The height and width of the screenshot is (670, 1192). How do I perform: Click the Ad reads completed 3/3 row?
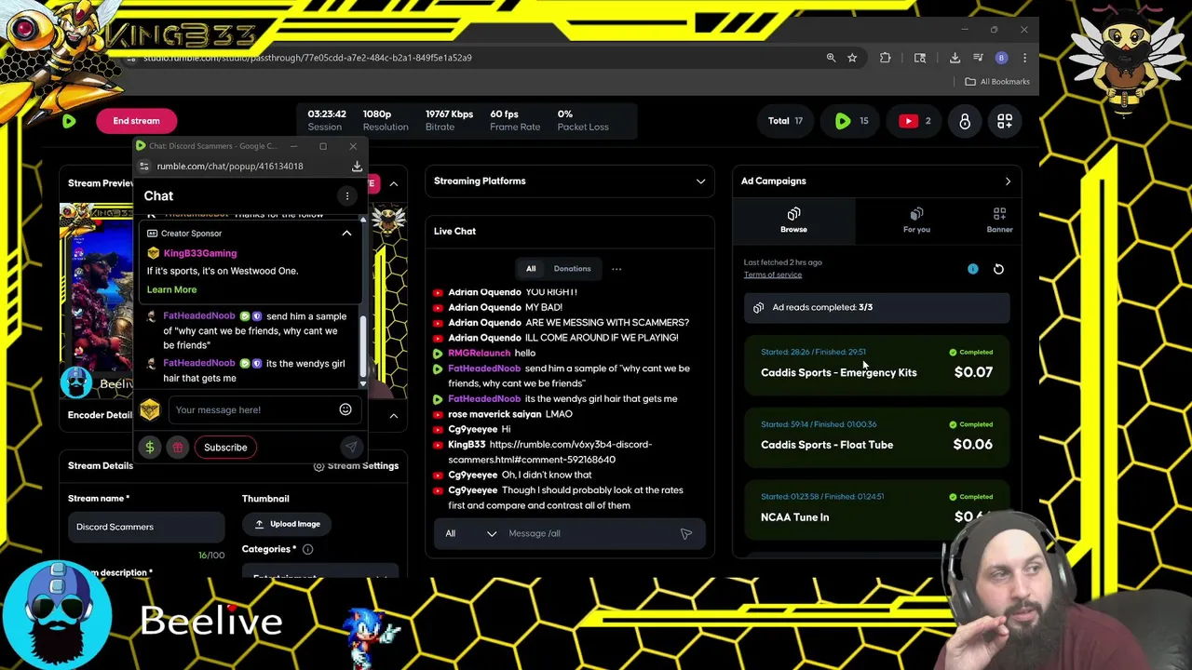pos(876,307)
